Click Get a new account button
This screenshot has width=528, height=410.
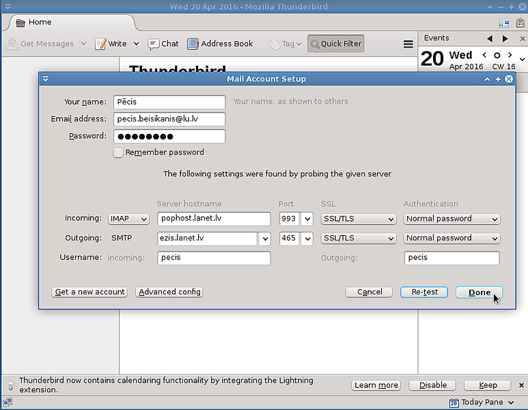(x=89, y=292)
